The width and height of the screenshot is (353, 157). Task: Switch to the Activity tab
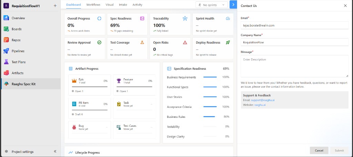(137, 5)
